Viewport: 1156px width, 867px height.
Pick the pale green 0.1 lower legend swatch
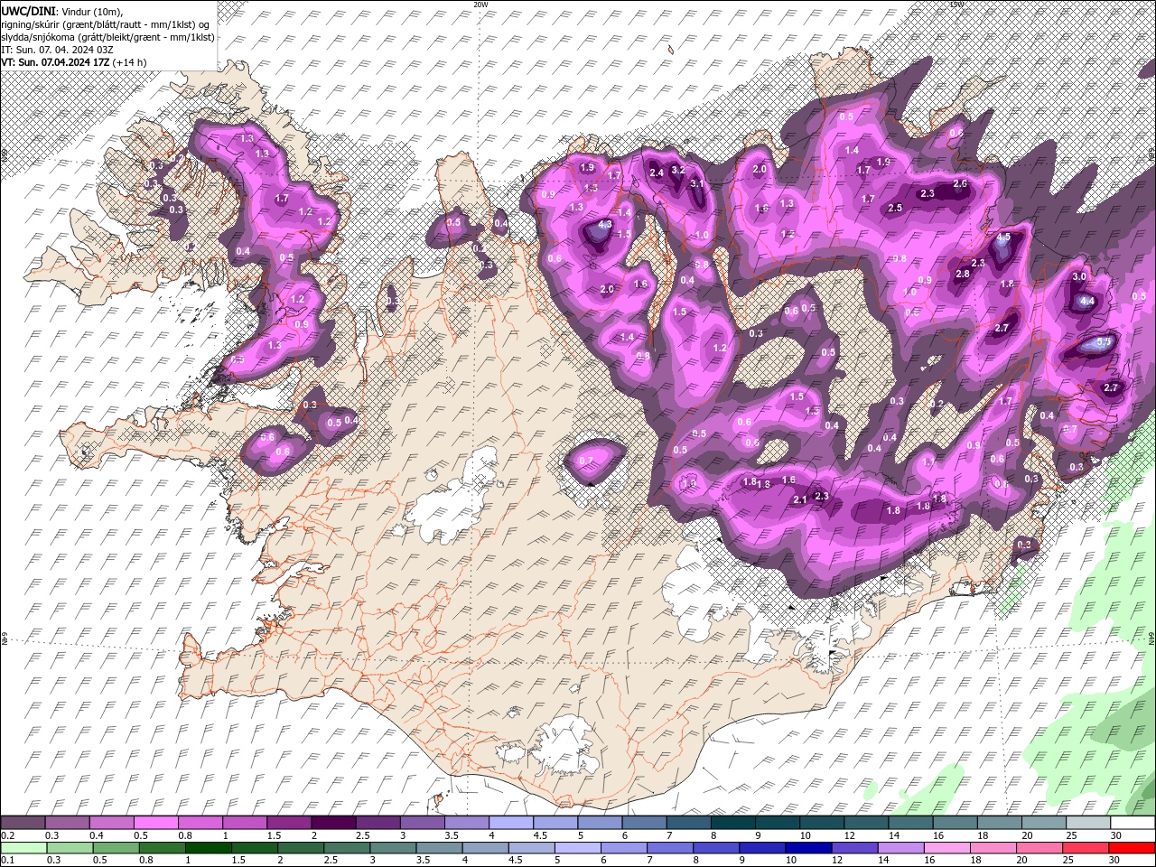[x=23, y=848]
